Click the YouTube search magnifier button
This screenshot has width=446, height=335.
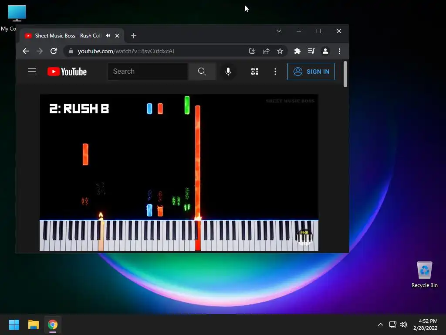(202, 72)
